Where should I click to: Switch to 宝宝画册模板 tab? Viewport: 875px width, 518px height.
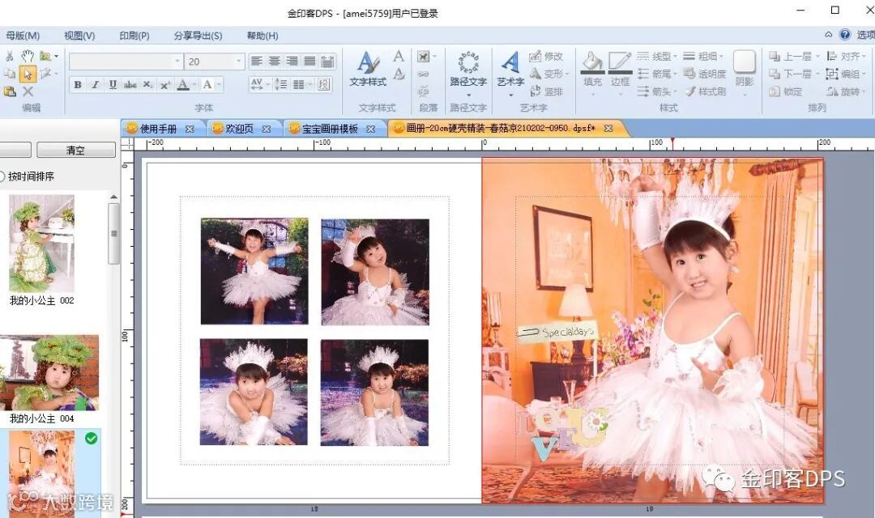pyautogui.click(x=330, y=129)
